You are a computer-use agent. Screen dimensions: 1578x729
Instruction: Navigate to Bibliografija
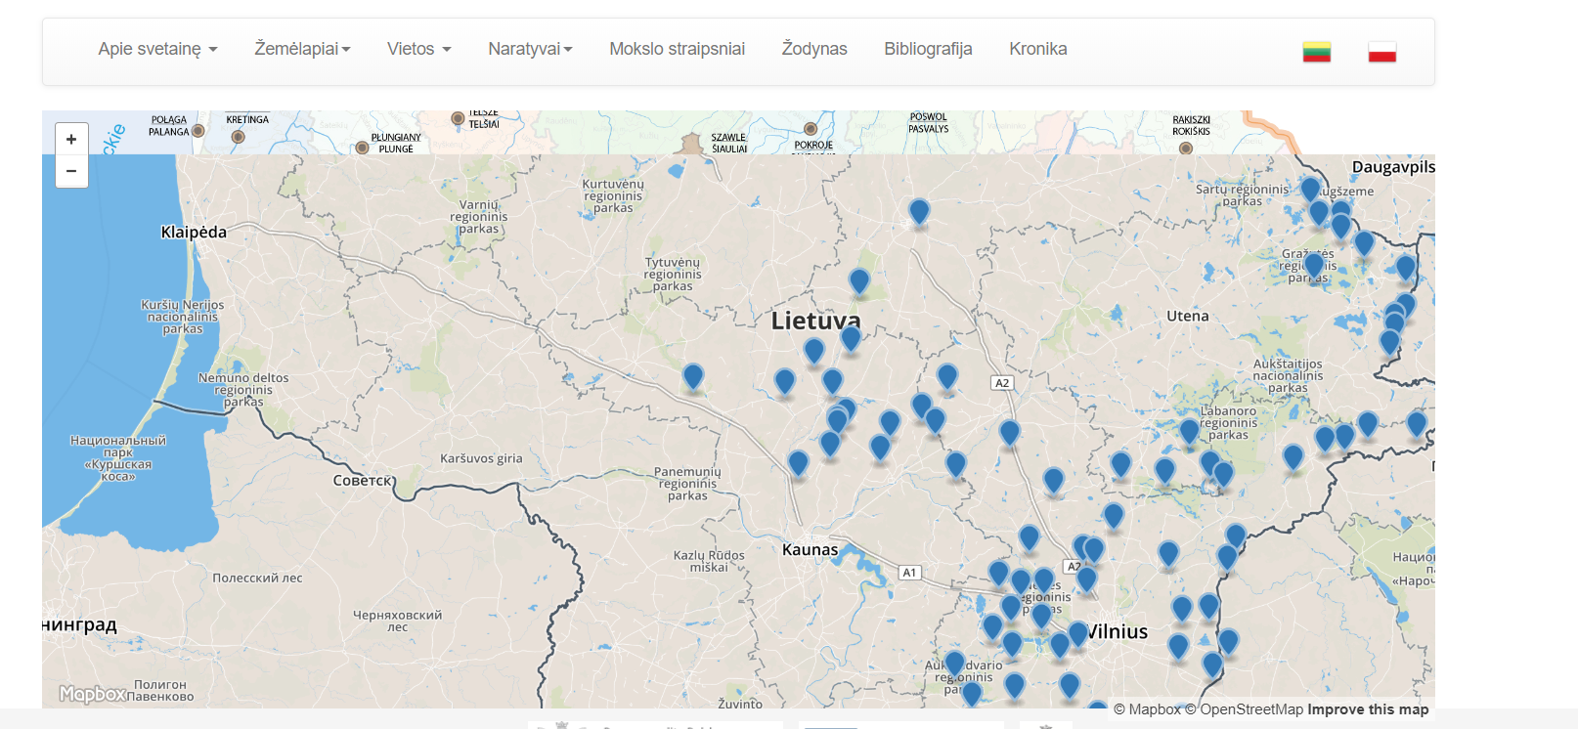928,49
